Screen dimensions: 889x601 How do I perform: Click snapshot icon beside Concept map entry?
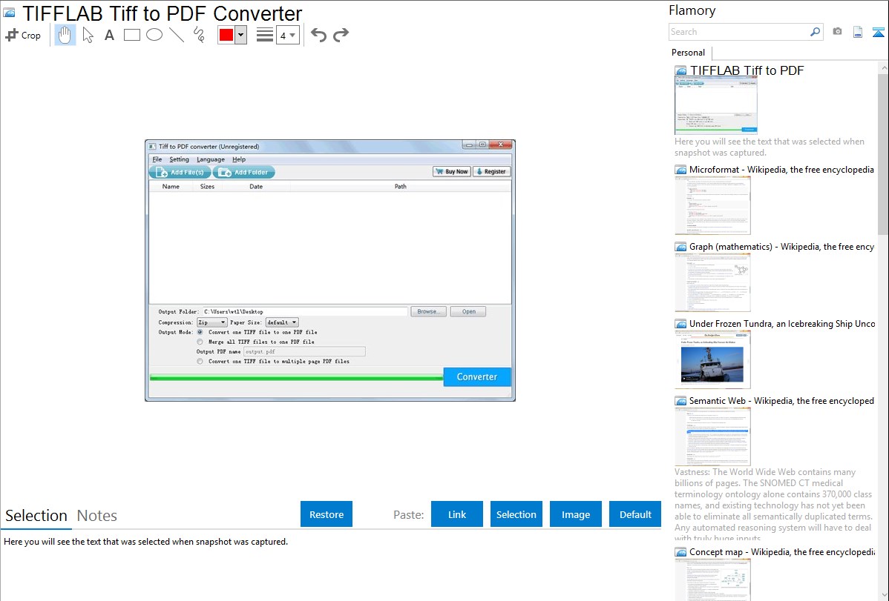[680, 552]
